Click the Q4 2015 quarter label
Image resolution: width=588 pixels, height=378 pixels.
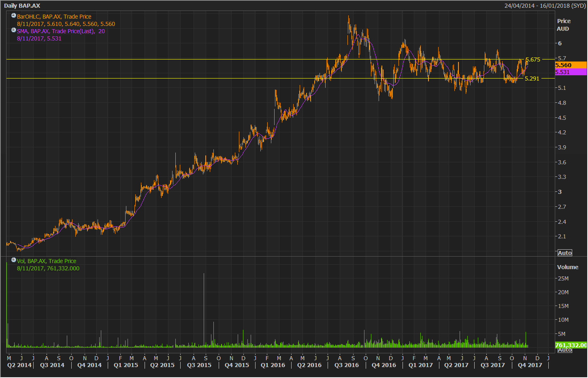point(237,365)
